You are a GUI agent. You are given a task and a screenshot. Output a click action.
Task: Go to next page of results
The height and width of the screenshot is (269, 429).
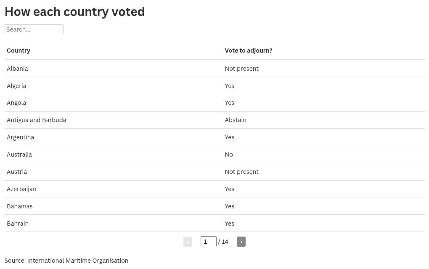[x=241, y=242]
